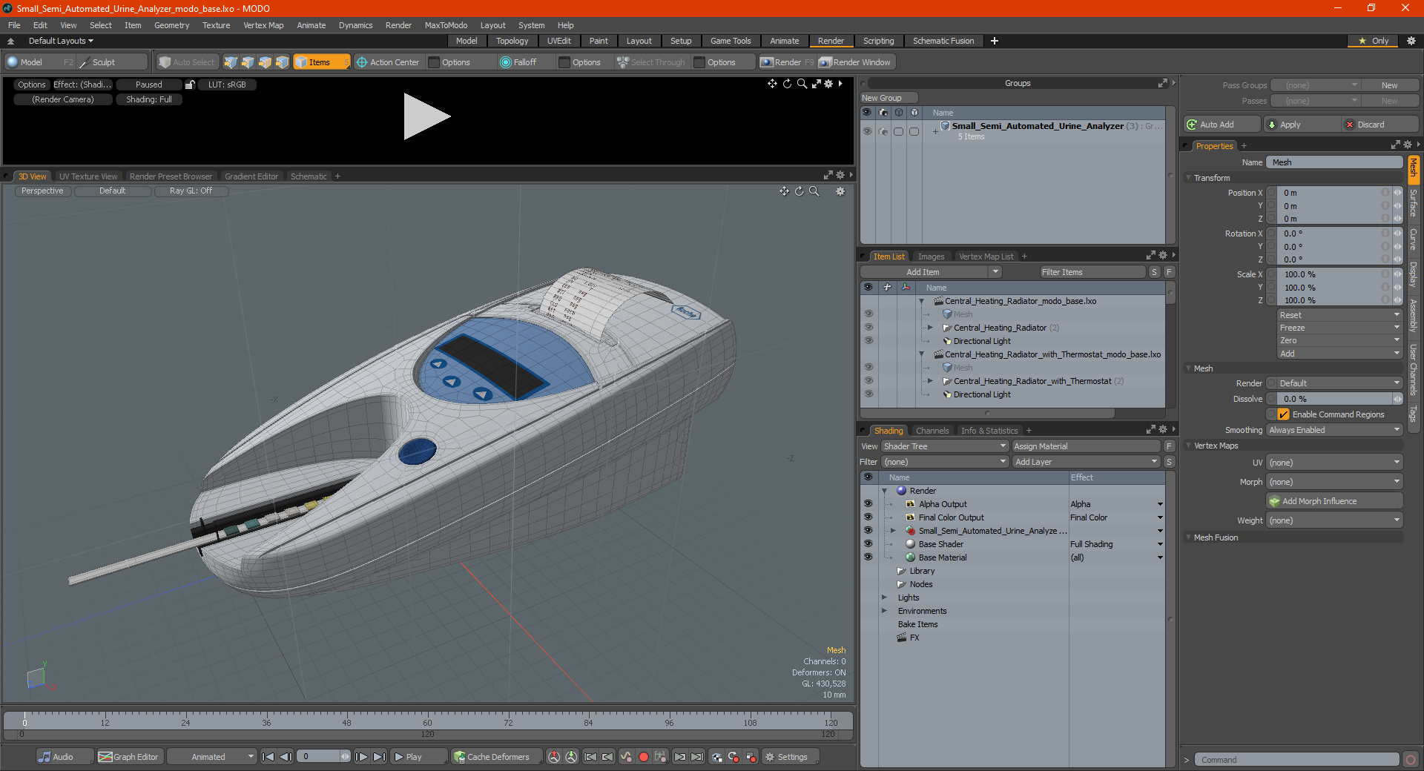Open the Action Center menu
Viewport: 1424px width, 771px height.
[x=388, y=62]
